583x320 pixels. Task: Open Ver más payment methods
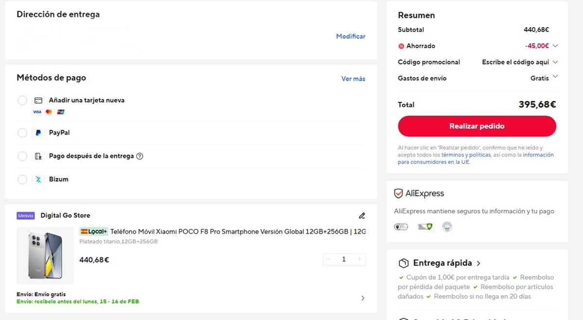(x=353, y=79)
